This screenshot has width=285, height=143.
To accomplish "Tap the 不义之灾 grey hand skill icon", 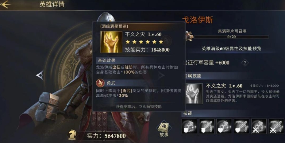I will click(194, 94).
